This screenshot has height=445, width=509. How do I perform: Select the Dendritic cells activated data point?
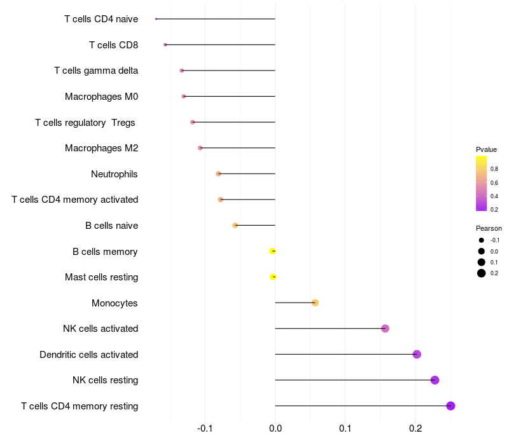click(417, 354)
